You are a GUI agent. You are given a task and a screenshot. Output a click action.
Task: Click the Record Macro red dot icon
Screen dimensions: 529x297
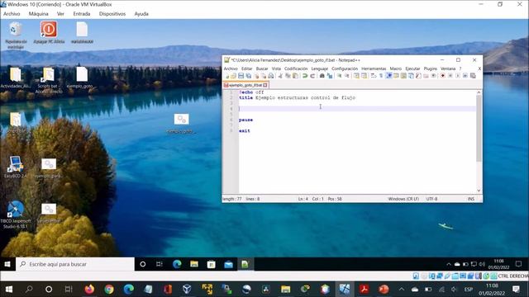(x=443, y=76)
